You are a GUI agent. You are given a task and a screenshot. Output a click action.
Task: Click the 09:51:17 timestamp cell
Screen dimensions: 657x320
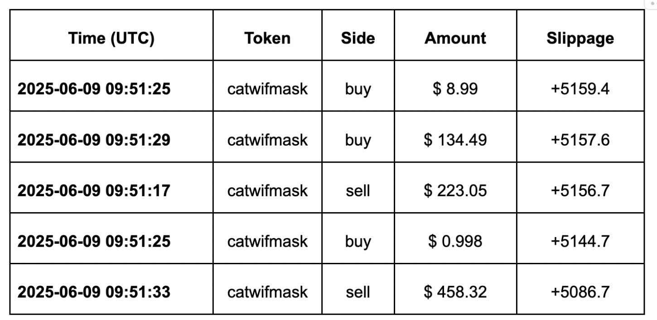[111, 190]
